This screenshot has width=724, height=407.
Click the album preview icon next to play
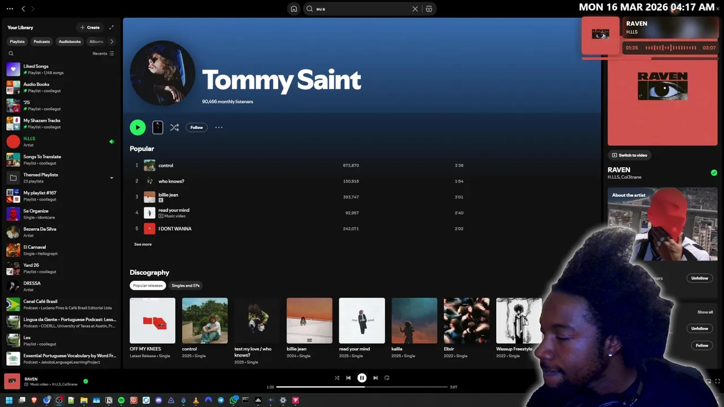(158, 127)
